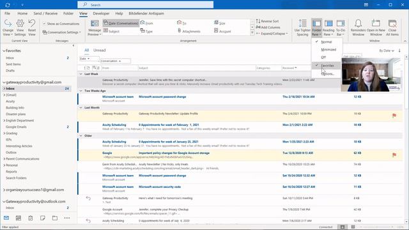
Task: Collapse the Last Week message group
Action: pyautogui.click(x=81, y=74)
